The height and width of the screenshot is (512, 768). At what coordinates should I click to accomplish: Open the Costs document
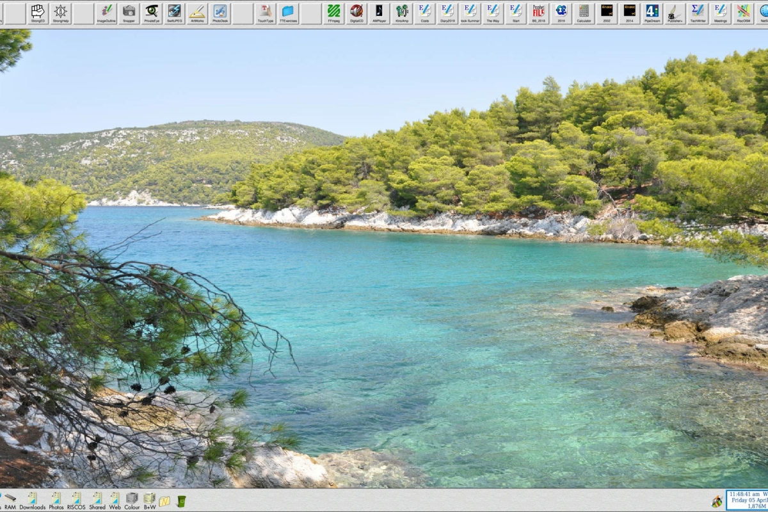coord(425,13)
